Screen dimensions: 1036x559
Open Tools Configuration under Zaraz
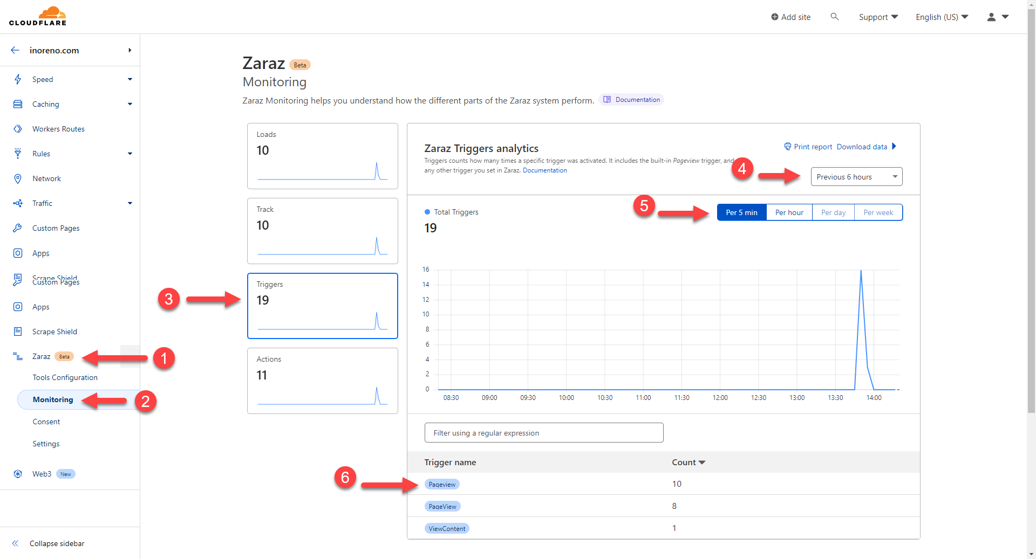point(65,377)
